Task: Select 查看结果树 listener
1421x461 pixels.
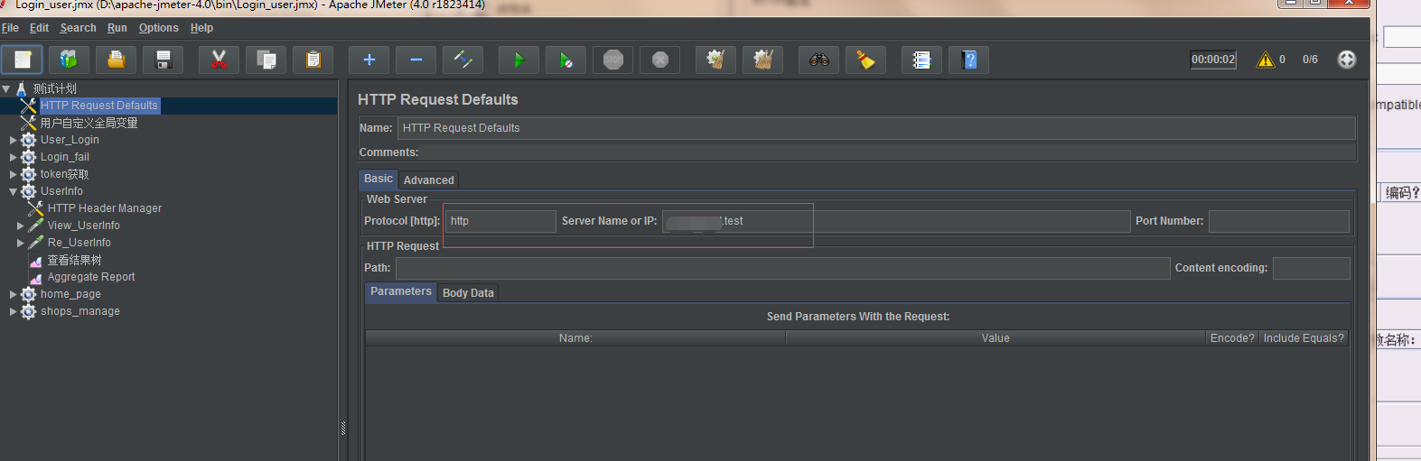Action: [x=74, y=260]
